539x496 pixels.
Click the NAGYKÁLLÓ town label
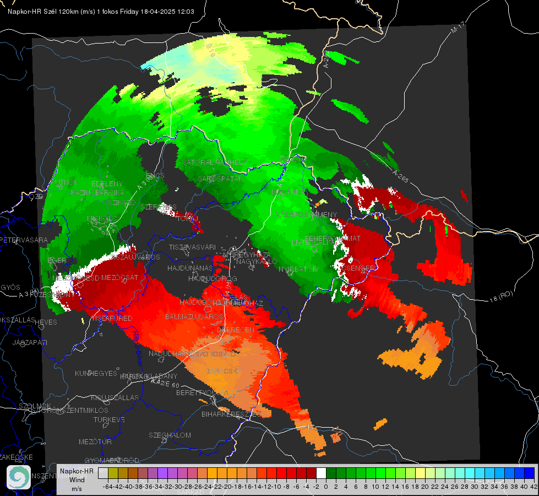pyautogui.click(x=257, y=261)
